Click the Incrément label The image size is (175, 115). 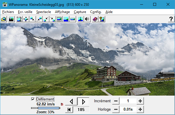click(x=102, y=101)
